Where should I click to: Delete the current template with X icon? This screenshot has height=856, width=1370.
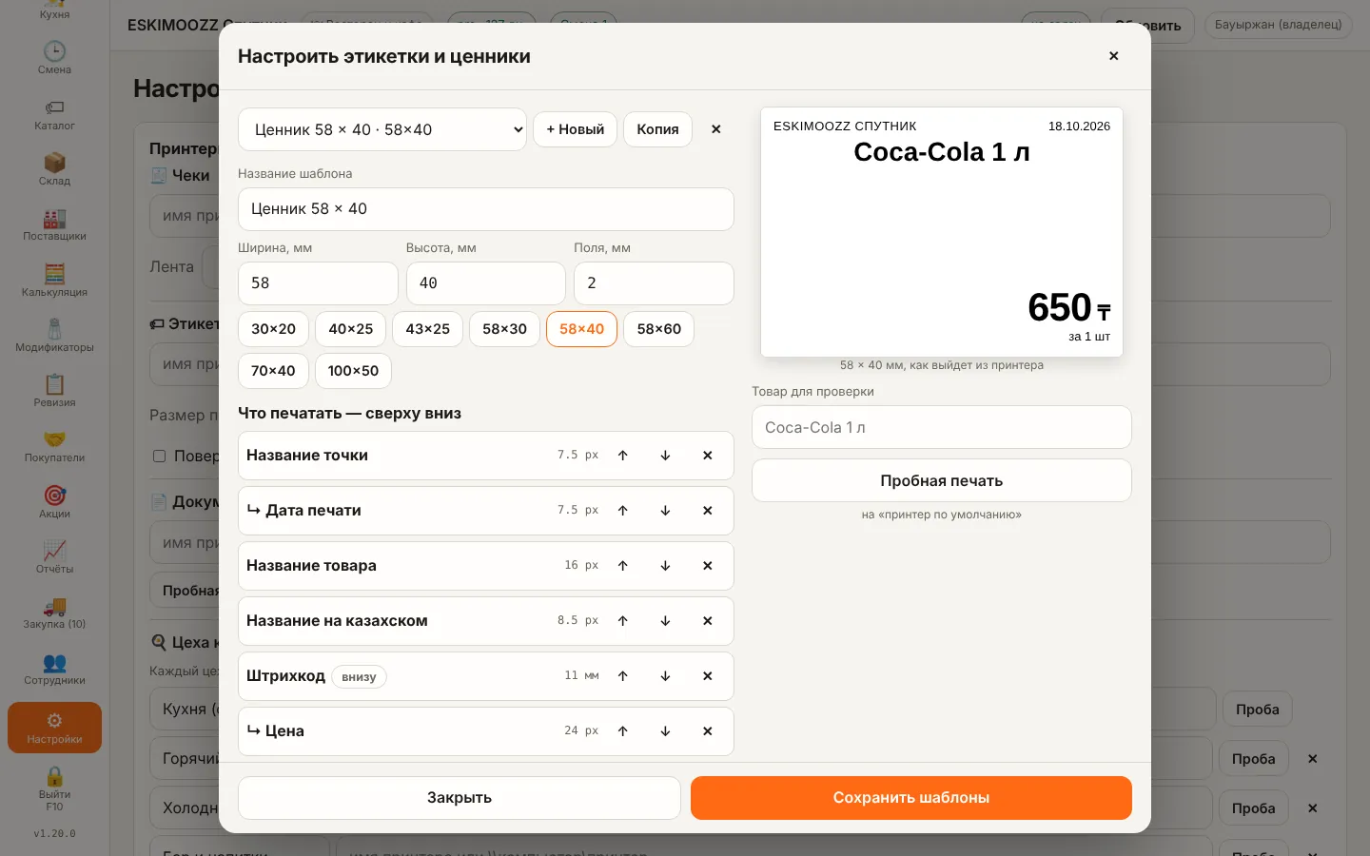pyautogui.click(x=716, y=129)
